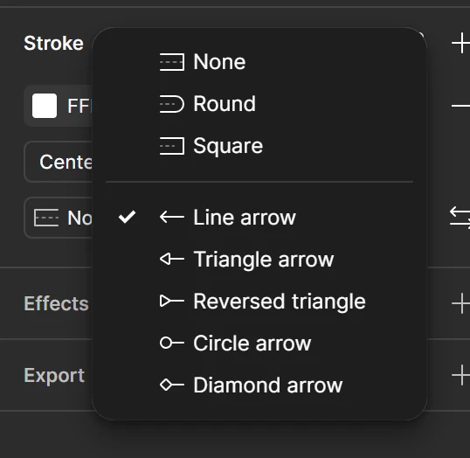Click the Diamond arrow endpoint icon
470x458 pixels.
tap(172, 385)
